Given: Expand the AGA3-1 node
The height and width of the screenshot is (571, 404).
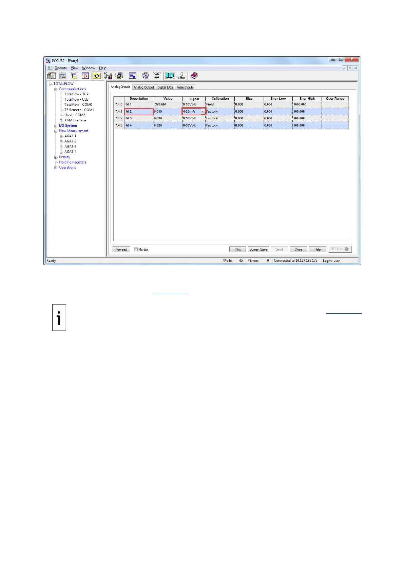Looking at the screenshot, I should click(61, 136).
